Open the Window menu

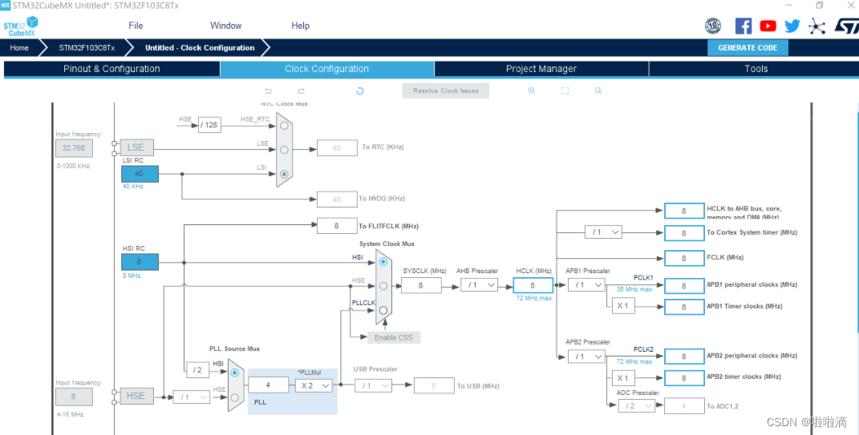pos(225,26)
